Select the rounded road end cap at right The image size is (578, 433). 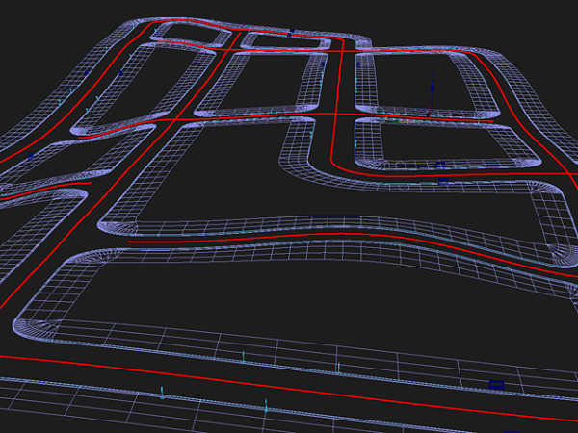click(x=554, y=221)
